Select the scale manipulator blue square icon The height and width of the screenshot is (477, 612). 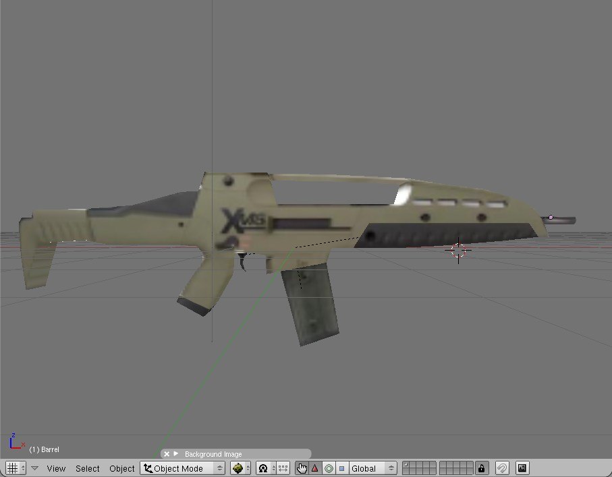tap(342, 468)
